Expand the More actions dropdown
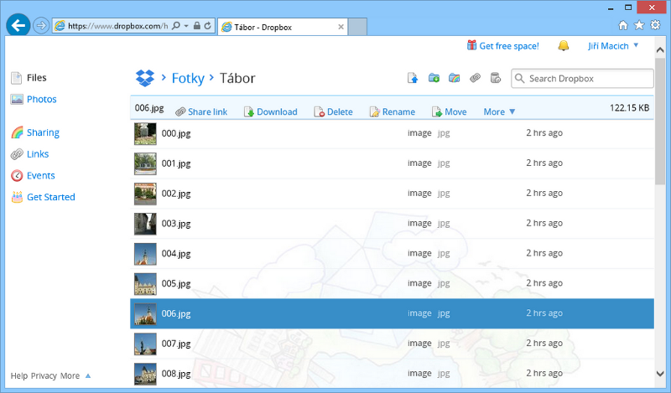 [500, 111]
